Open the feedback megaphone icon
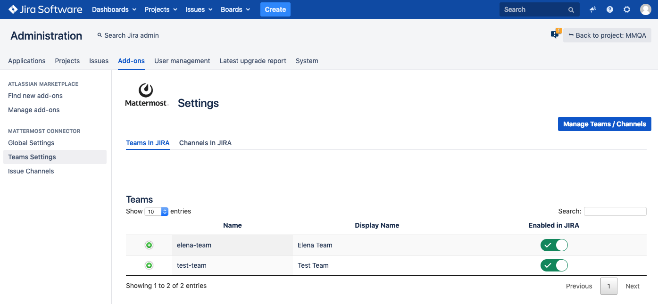The width and height of the screenshot is (658, 304). (593, 9)
